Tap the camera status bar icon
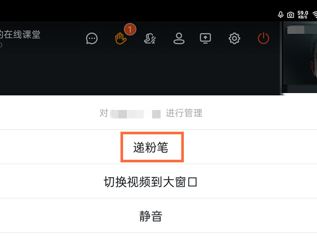Screen dimensions: 317x238 pos(291,15)
